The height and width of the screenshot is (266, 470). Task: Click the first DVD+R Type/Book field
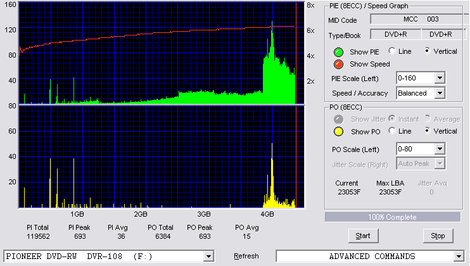click(396, 34)
